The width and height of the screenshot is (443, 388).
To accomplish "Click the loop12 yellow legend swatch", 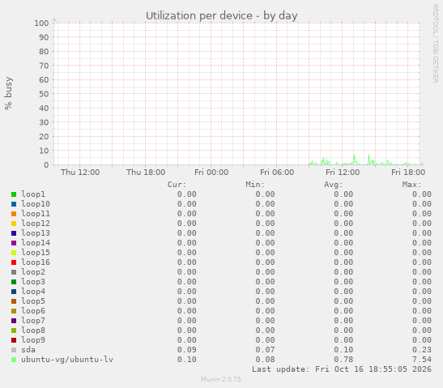I will click(14, 224).
